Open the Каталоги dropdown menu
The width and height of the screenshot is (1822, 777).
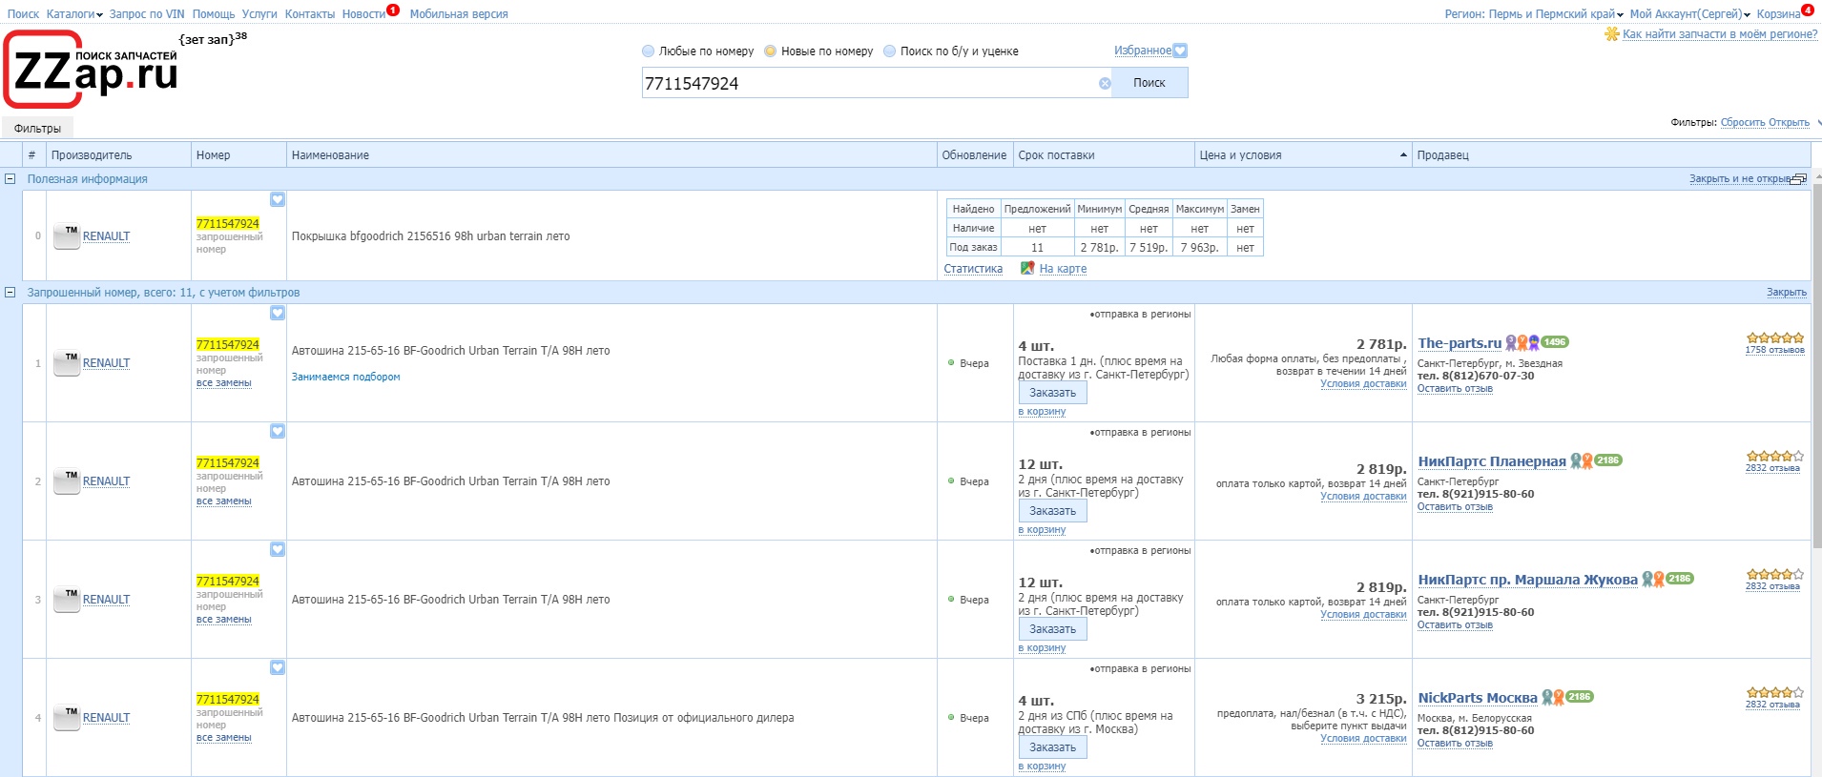pyautogui.click(x=74, y=14)
